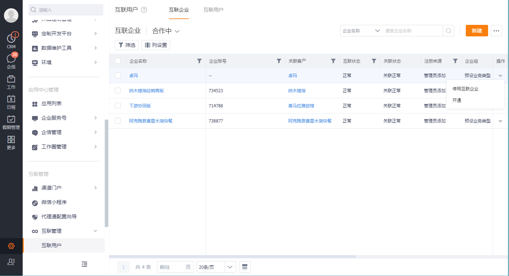The image size is (509, 276).
Task: Open the 下游协同版 enterprise link
Action: [140, 106]
